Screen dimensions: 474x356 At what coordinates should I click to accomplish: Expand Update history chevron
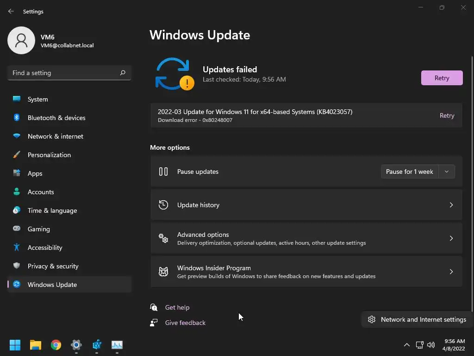tap(451, 205)
